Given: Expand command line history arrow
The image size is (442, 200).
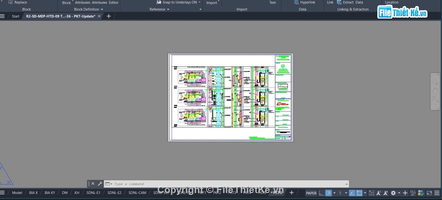Looking at the screenshot, I should pyautogui.click(x=347, y=184).
